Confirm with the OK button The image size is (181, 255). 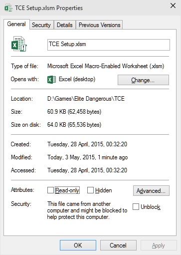[78, 245]
